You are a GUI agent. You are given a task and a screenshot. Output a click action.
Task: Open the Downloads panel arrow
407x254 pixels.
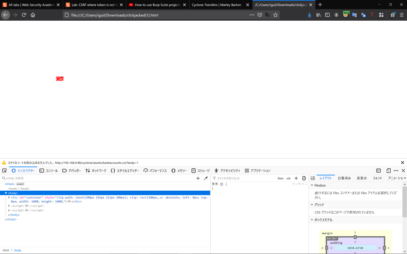point(309,15)
